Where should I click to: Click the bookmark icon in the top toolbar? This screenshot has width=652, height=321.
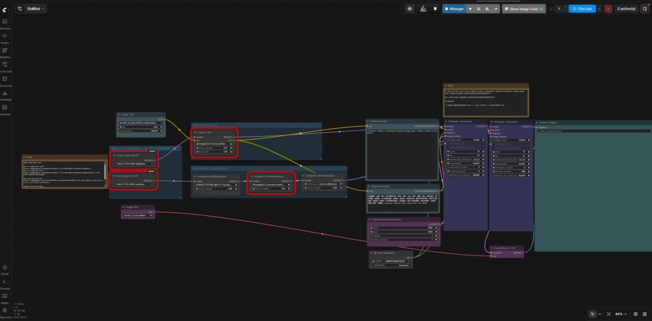tap(435, 9)
